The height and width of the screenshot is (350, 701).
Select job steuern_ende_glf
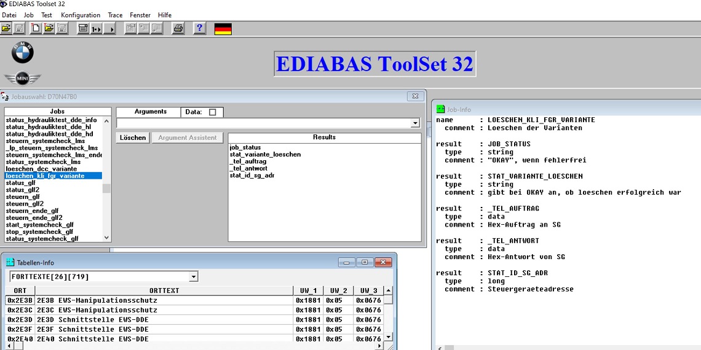tap(53, 211)
